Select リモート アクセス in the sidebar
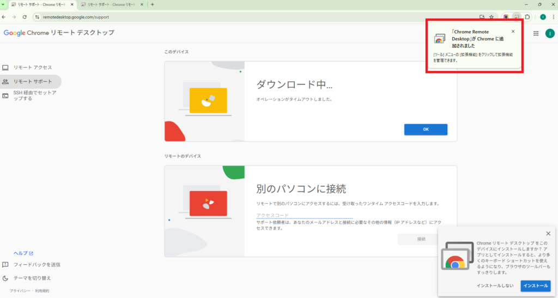The width and height of the screenshot is (558, 298). point(32,68)
